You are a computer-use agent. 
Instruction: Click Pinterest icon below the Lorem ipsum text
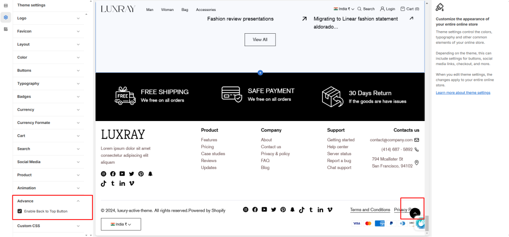(x=141, y=174)
